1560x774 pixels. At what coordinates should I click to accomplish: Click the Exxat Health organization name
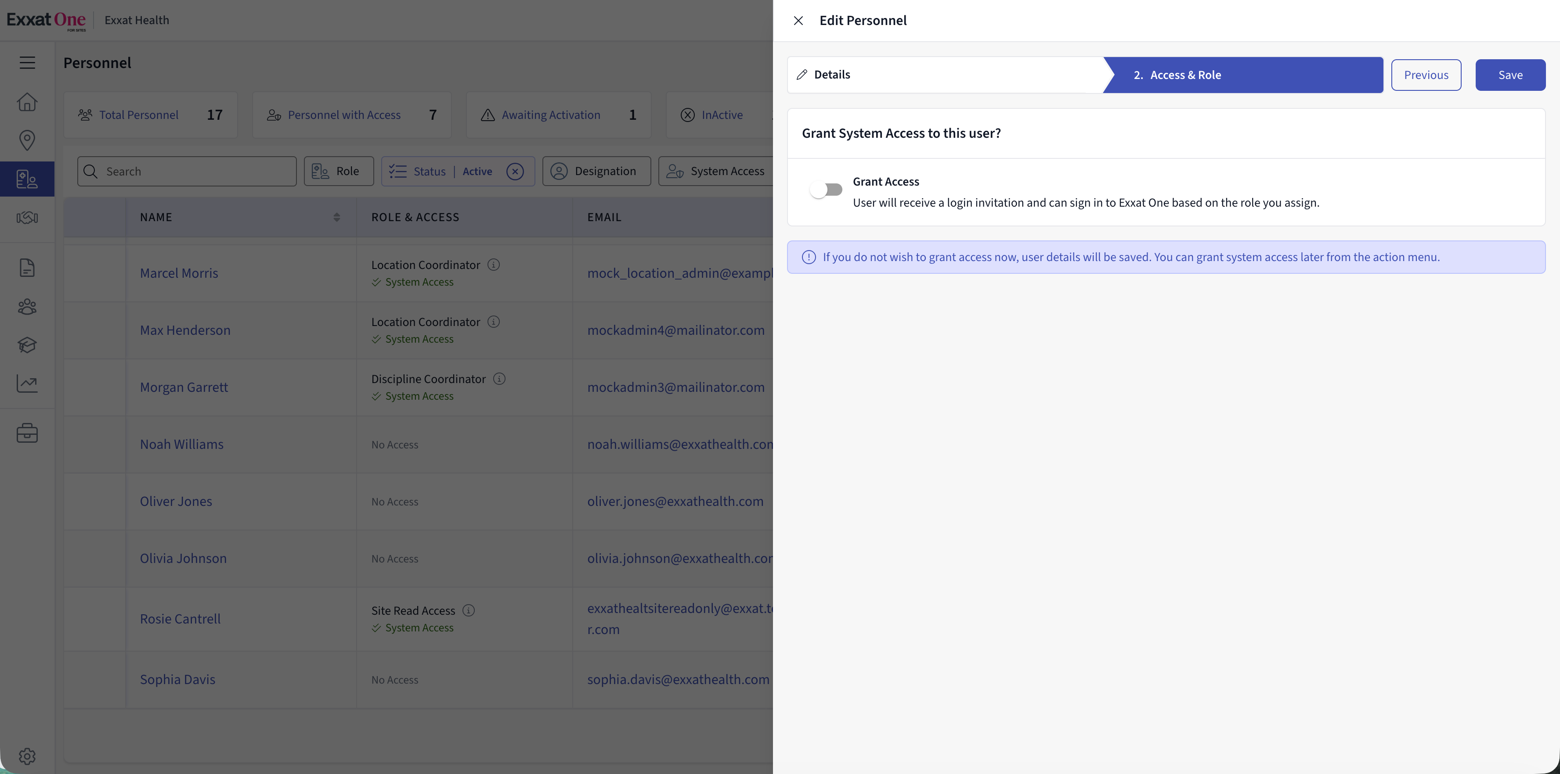pos(137,20)
